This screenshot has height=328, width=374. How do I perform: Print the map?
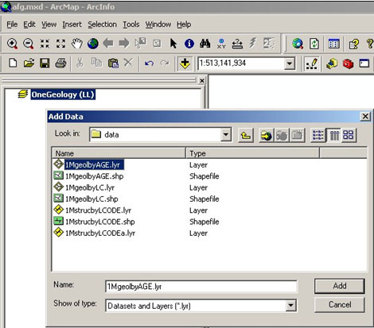coord(60,64)
